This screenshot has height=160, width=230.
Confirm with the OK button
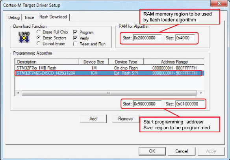152,151
